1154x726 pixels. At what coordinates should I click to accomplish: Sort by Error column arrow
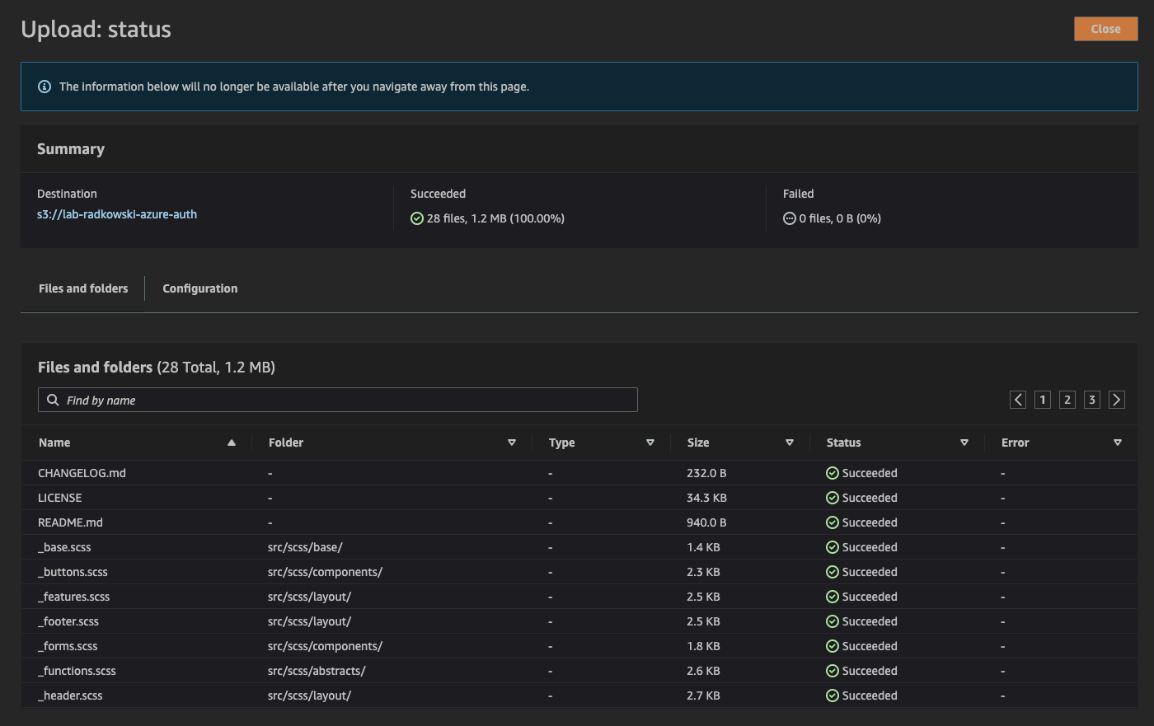(x=1118, y=443)
